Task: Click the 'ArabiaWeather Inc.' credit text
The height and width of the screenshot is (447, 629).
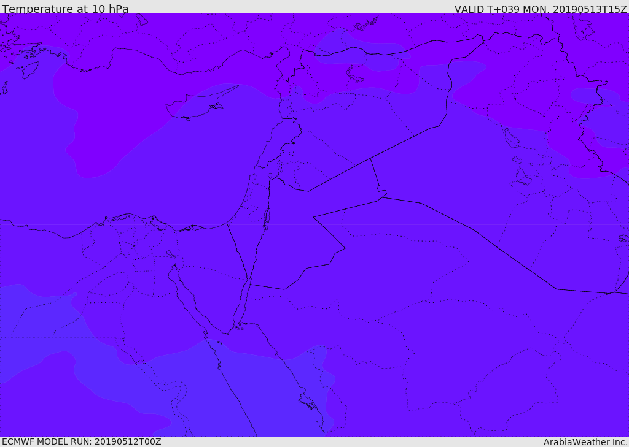Action: coord(585,442)
